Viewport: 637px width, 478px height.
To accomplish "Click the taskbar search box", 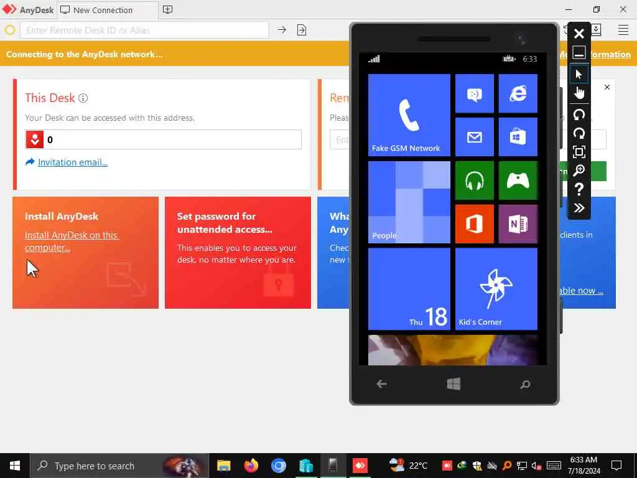I will (x=119, y=466).
